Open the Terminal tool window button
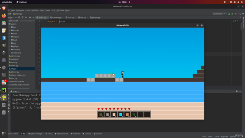The width and height of the screenshot is (245, 138). (87, 134)
